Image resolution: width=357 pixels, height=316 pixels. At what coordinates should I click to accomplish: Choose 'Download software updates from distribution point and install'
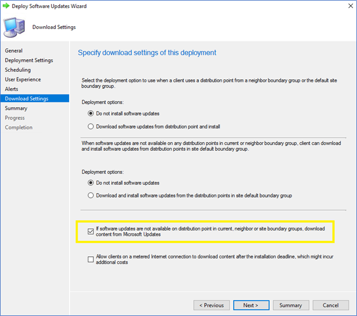91,126
